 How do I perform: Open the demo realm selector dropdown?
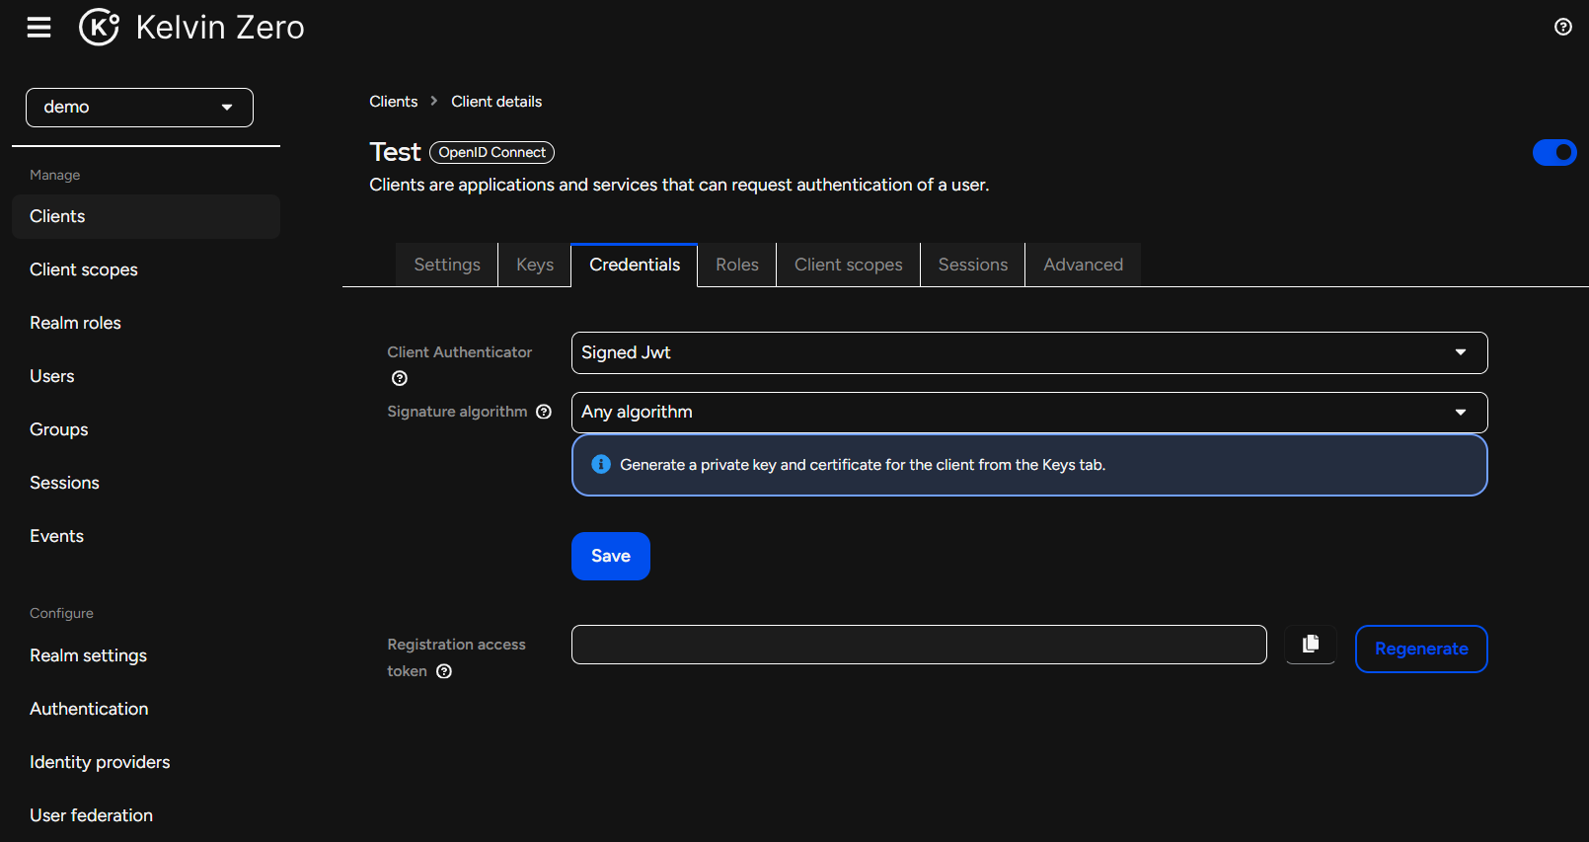pos(139,108)
